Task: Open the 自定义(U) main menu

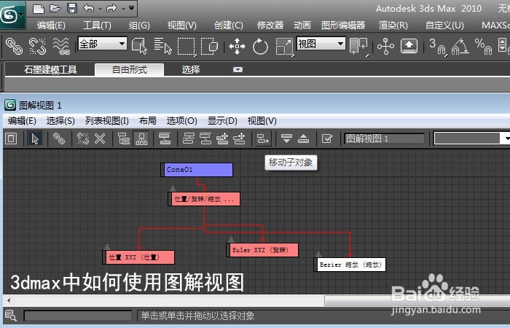Action: 444,26
